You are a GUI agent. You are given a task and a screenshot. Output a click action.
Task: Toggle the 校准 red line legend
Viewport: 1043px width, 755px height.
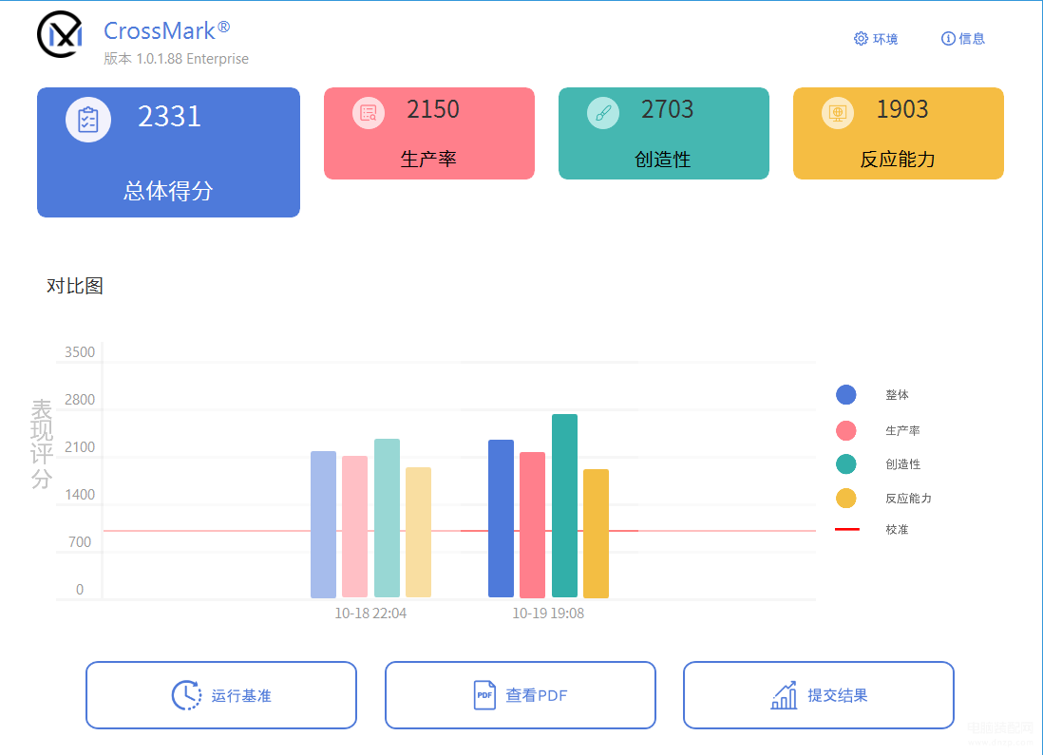click(x=846, y=530)
